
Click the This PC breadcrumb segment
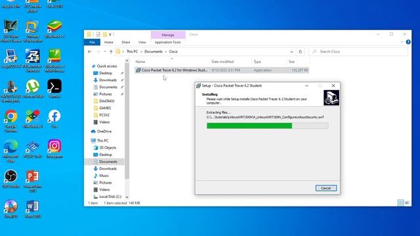(132, 52)
